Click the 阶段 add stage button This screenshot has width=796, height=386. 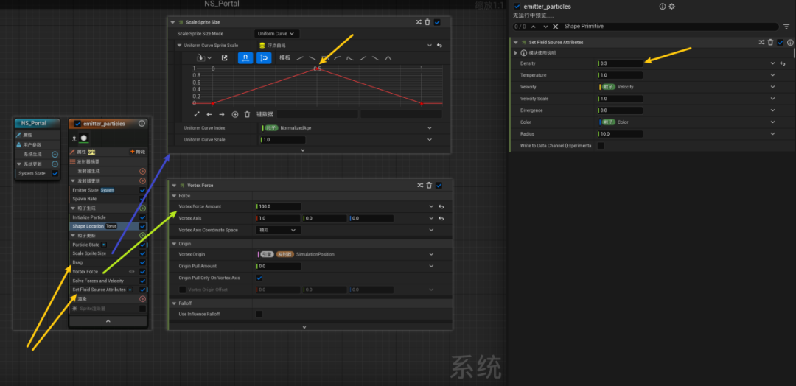coord(138,152)
